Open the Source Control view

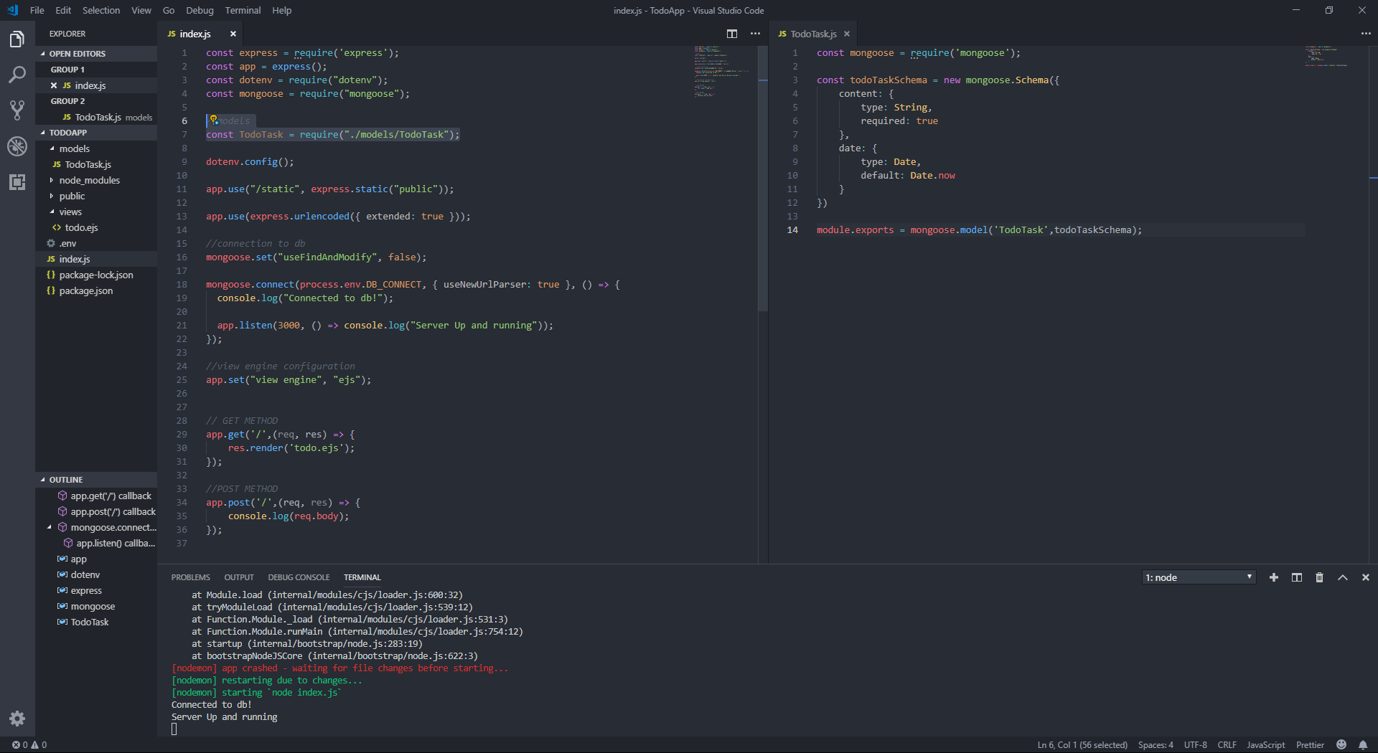point(17,110)
